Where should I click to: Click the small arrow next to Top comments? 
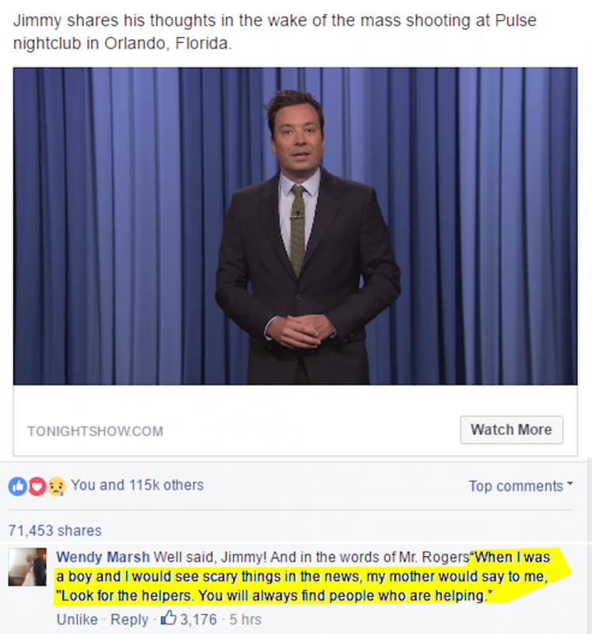pyautogui.click(x=570, y=483)
